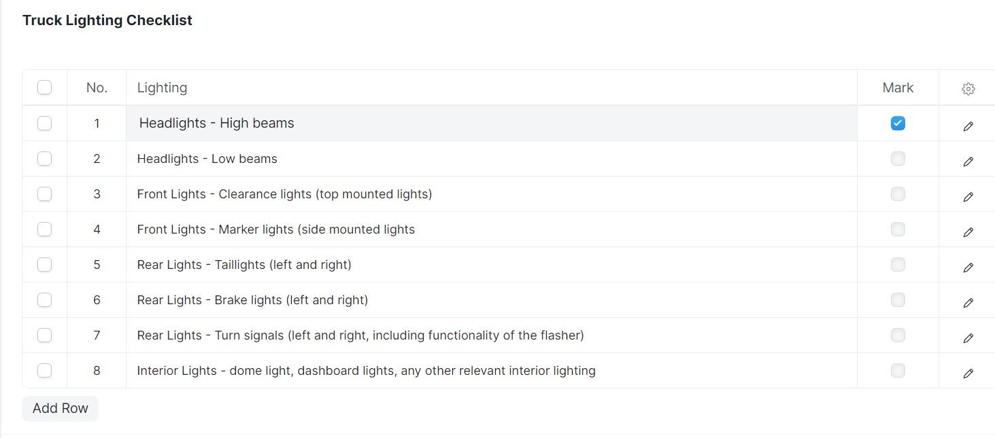
Task: Open table column settings gear icon
Action: [x=968, y=88]
